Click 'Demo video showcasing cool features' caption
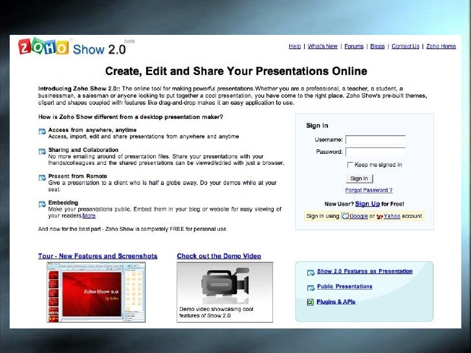The width and height of the screenshot is (471, 353). (x=216, y=312)
